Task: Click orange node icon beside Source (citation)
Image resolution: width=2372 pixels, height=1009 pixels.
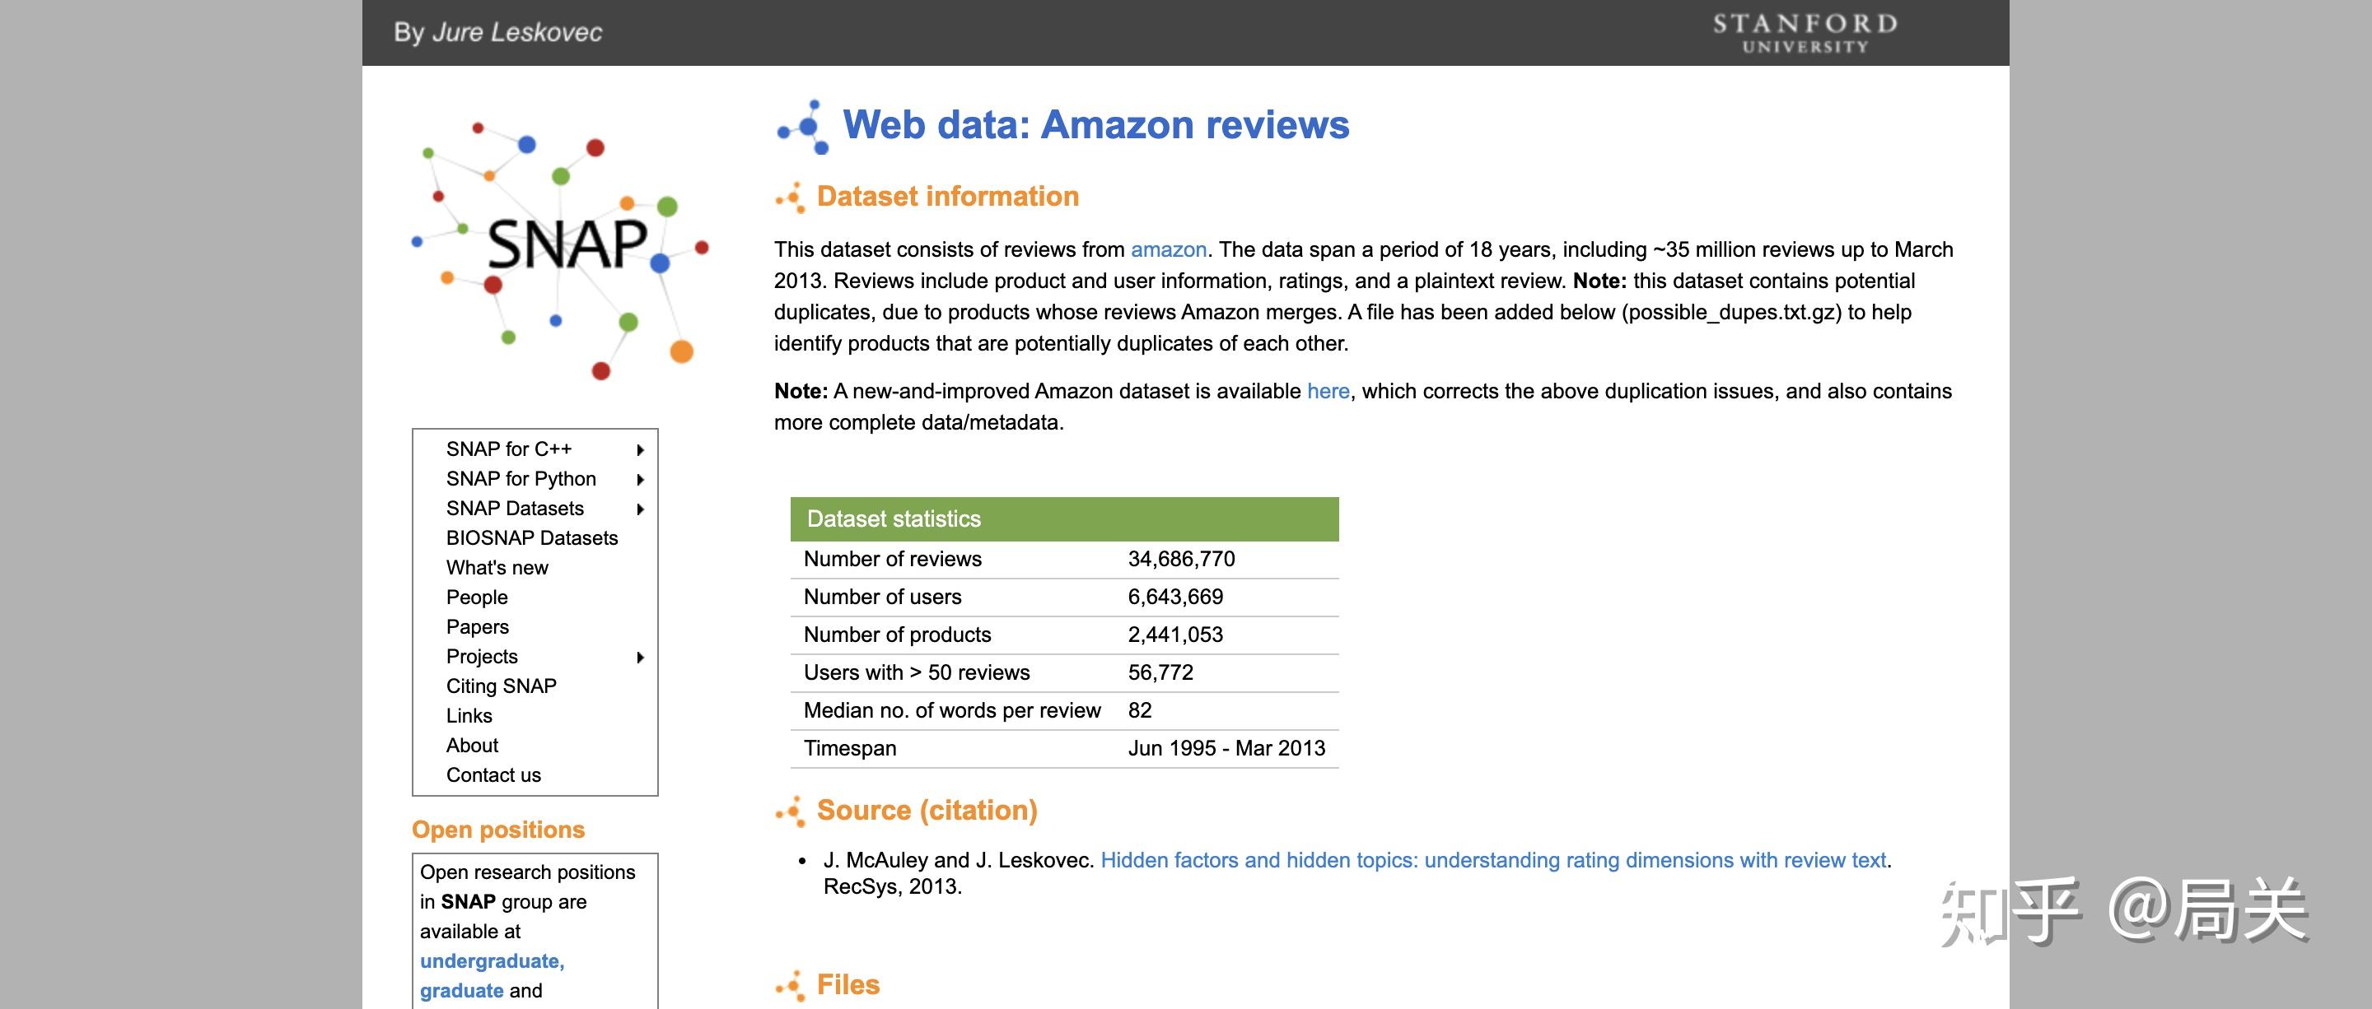Action: pos(791,811)
